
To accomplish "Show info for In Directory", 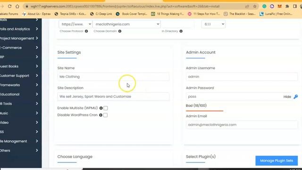I will pyautogui.click(x=181, y=31).
